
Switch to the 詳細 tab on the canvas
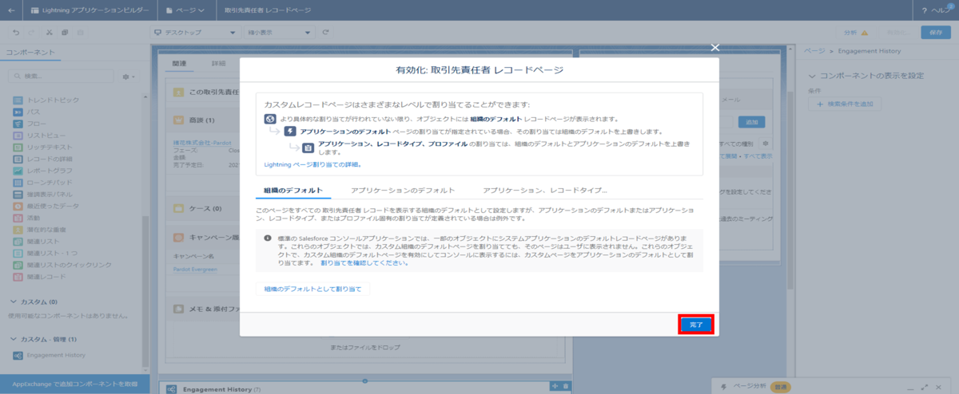218,63
